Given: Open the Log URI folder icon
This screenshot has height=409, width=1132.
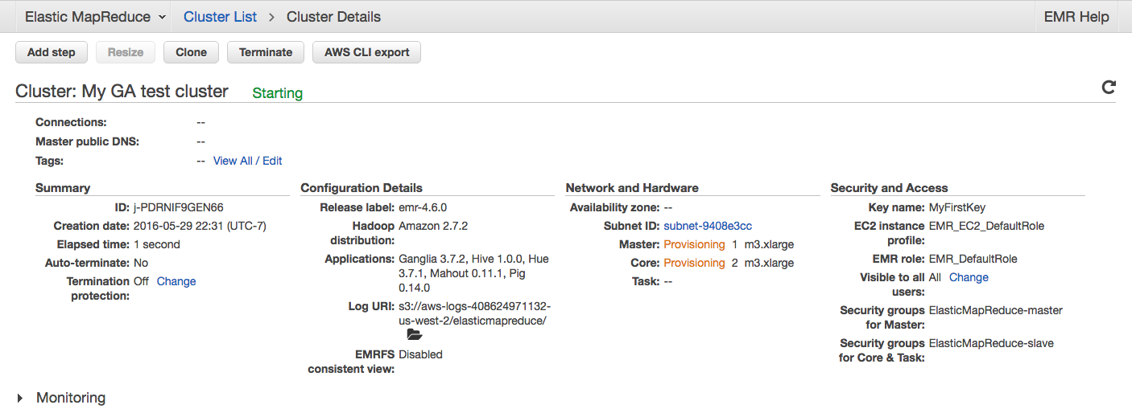Looking at the screenshot, I should [415, 335].
